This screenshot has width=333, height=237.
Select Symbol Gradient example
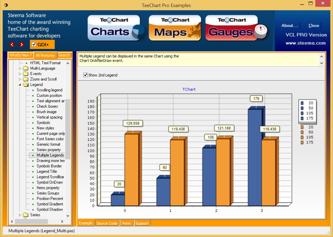[x=50, y=204]
